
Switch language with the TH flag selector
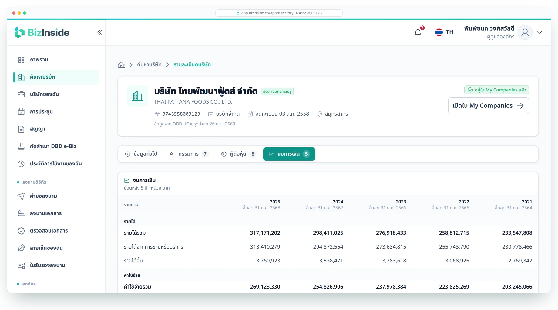[444, 32]
